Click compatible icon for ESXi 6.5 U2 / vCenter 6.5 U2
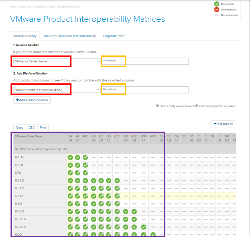The image size is (251, 237). pyautogui.click(x=101, y=188)
